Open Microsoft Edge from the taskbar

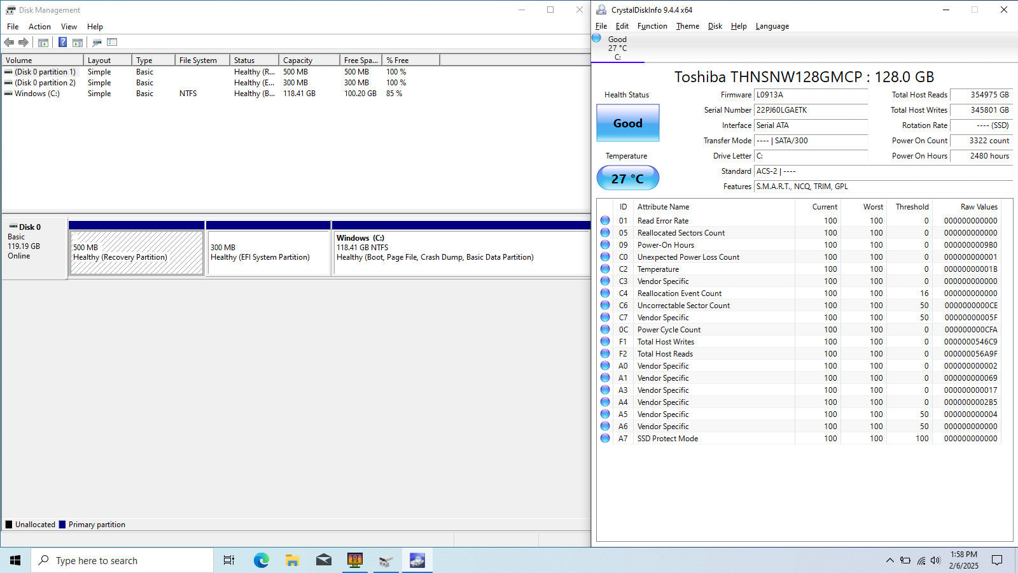click(x=261, y=560)
